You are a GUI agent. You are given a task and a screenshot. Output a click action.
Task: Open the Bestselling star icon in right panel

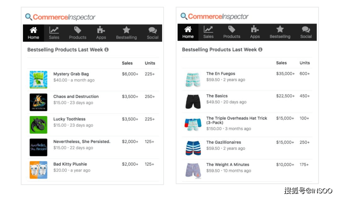click(x=280, y=30)
